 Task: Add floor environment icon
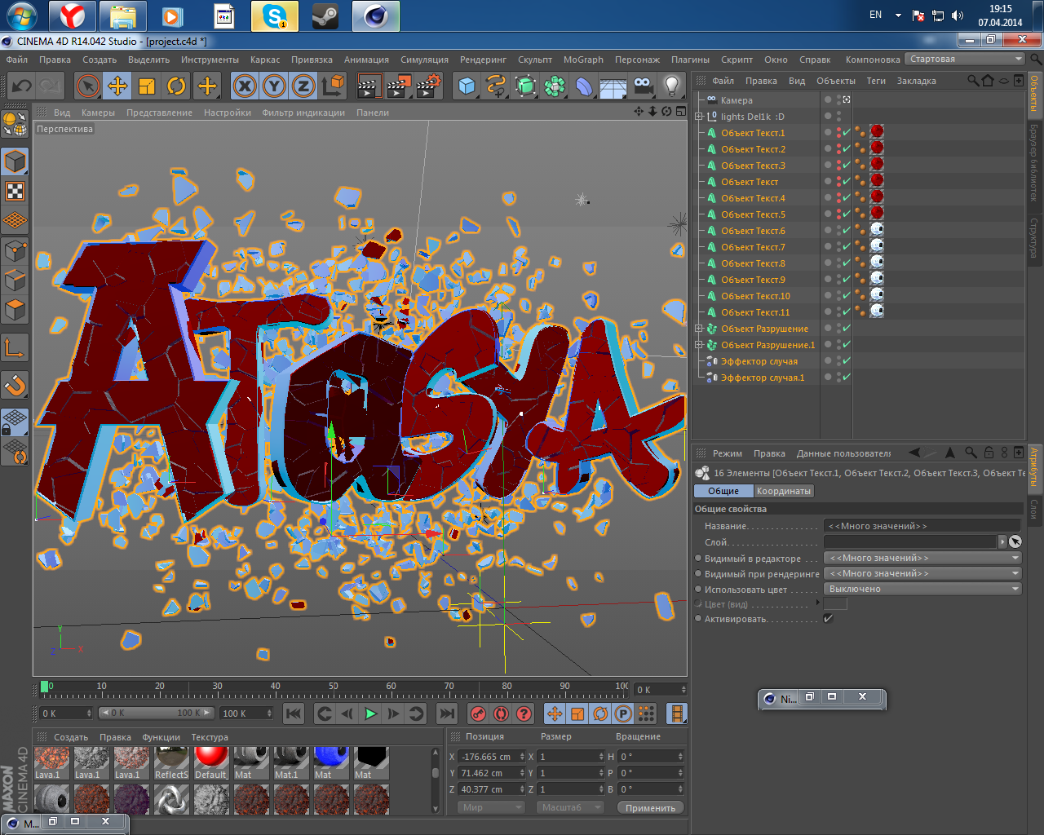tap(613, 85)
